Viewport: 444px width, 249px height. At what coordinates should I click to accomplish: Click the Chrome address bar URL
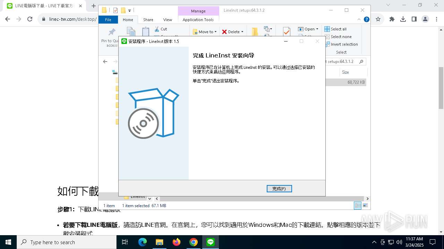[x=73, y=19]
